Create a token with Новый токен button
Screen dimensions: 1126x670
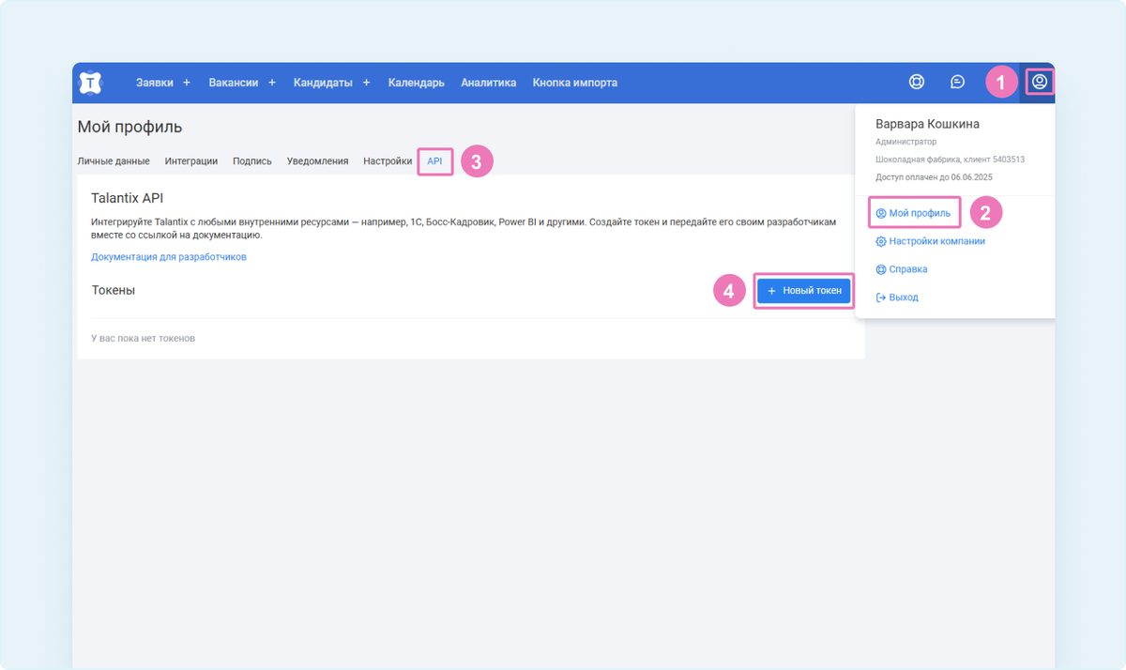(804, 291)
